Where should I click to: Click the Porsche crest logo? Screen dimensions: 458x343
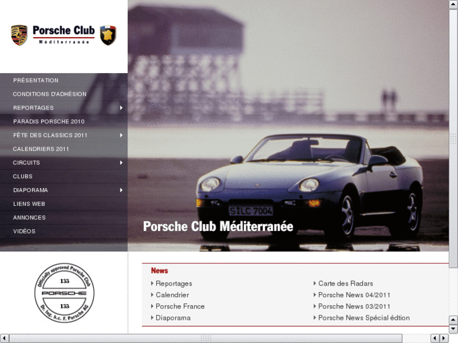20,35
